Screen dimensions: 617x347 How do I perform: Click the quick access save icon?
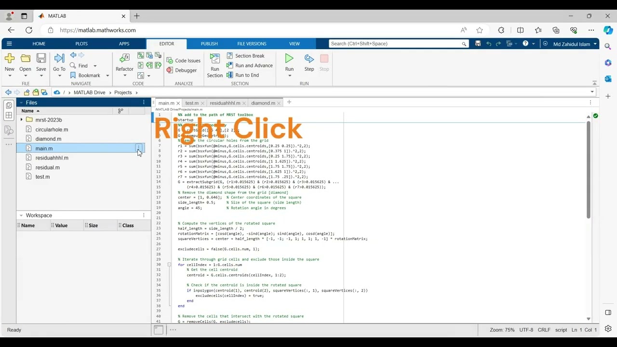[x=478, y=44]
